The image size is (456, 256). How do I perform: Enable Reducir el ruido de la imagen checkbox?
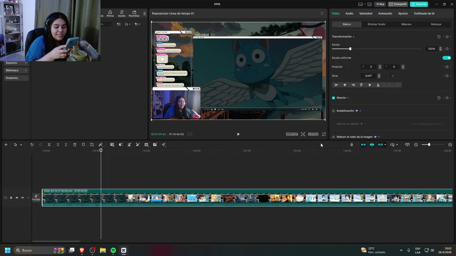click(x=333, y=137)
